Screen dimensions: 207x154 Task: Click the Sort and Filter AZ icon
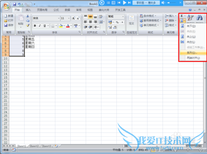click(190, 18)
